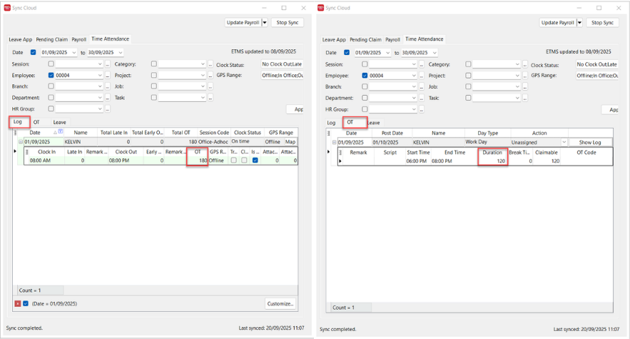630x339 pixels.
Task: Click the column chooser grip icon left of Remark in right window
Action: tap(340, 152)
